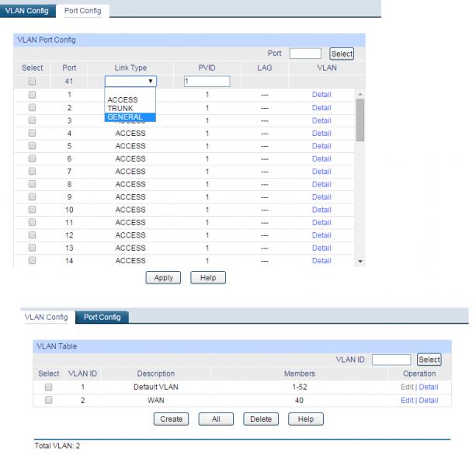Click Edit link for the WAN VLAN
The height and width of the screenshot is (466, 476).
407,401
